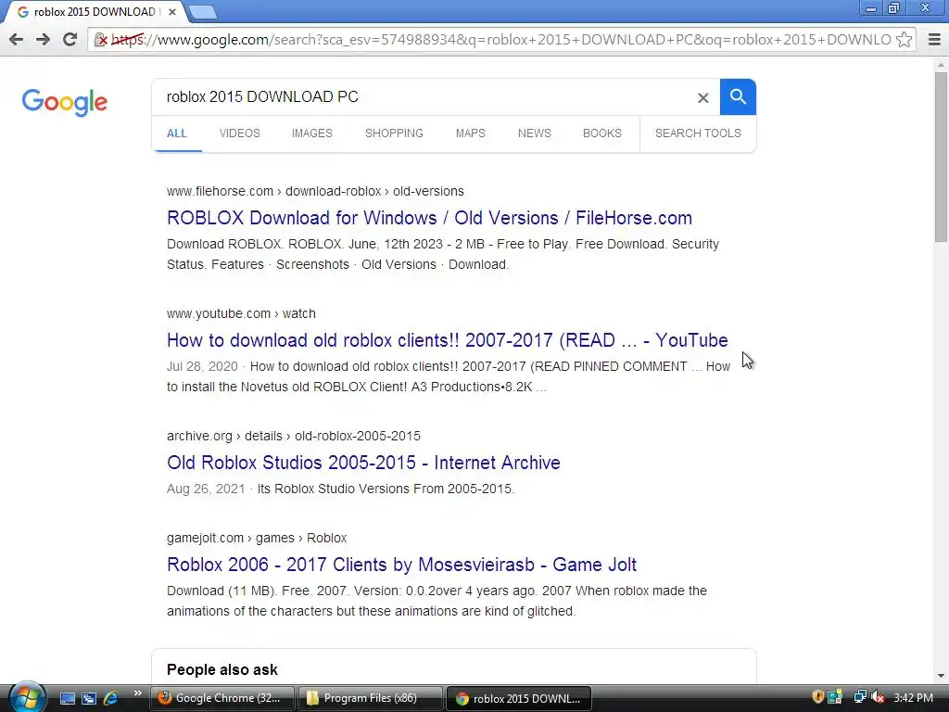Click the page scrollbar up arrow

[941, 64]
